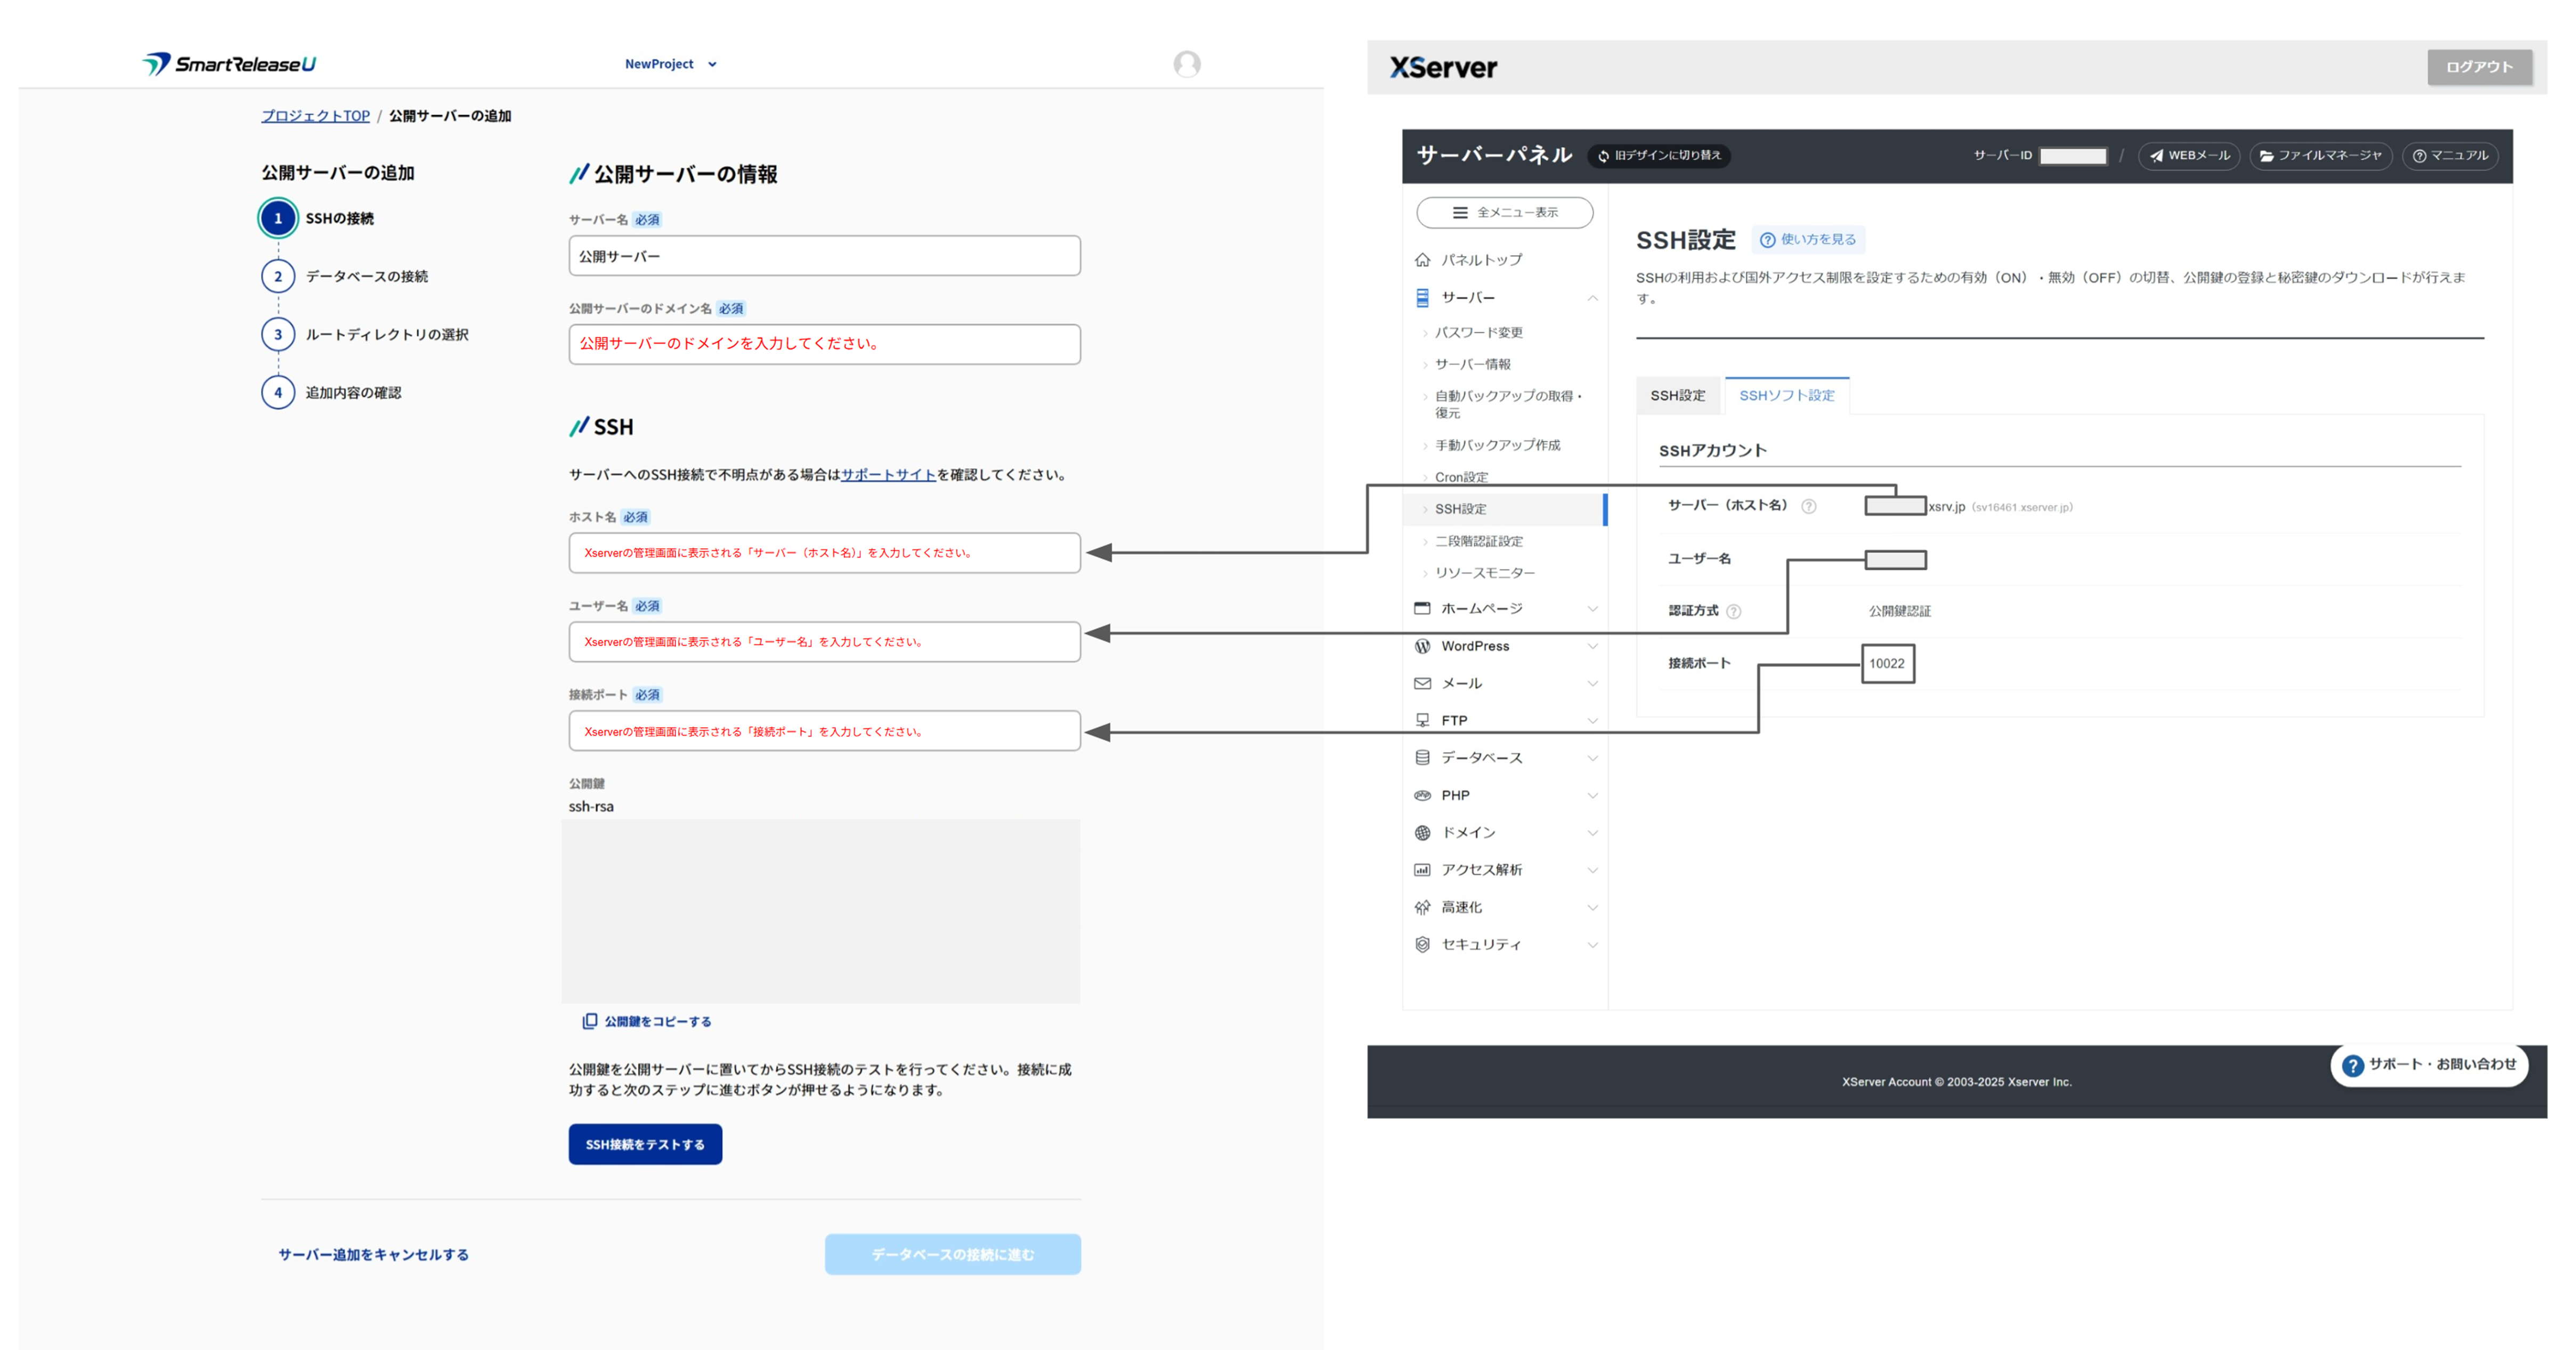Expand the FTP menu section

[x=1592, y=720]
